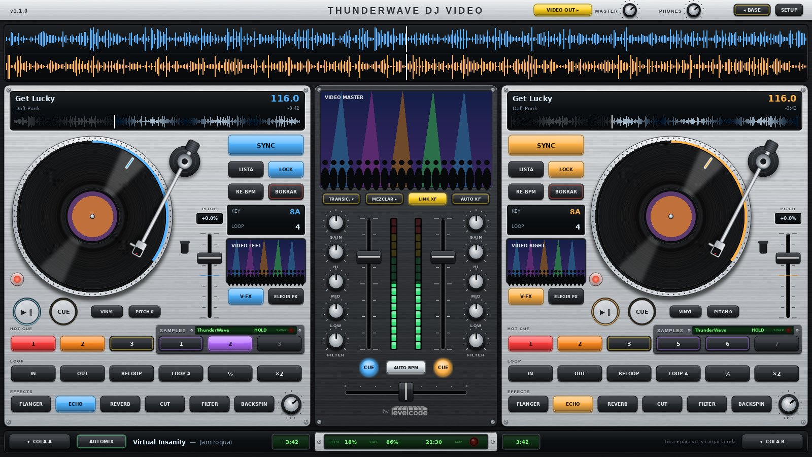This screenshot has height=457, width=812.
Task: Open the TRANSIC. transitions dropdown
Action: coord(341,199)
